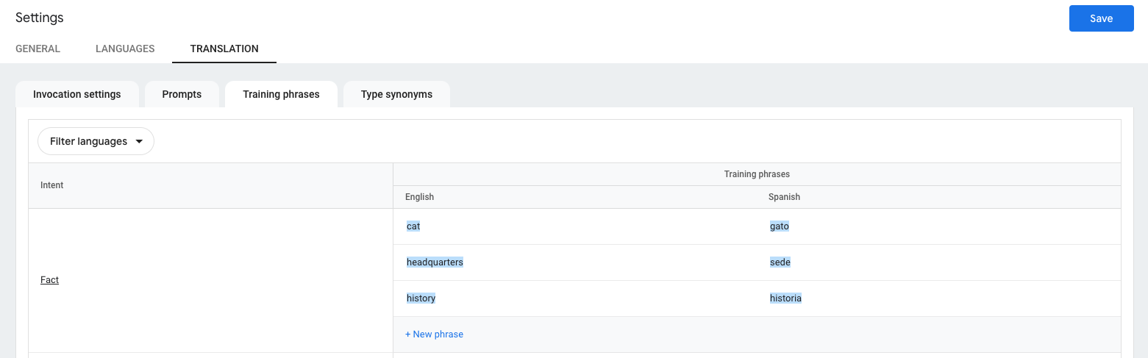This screenshot has width=1148, height=358.
Task: Open the Fact intent link
Action: [49, 280]
